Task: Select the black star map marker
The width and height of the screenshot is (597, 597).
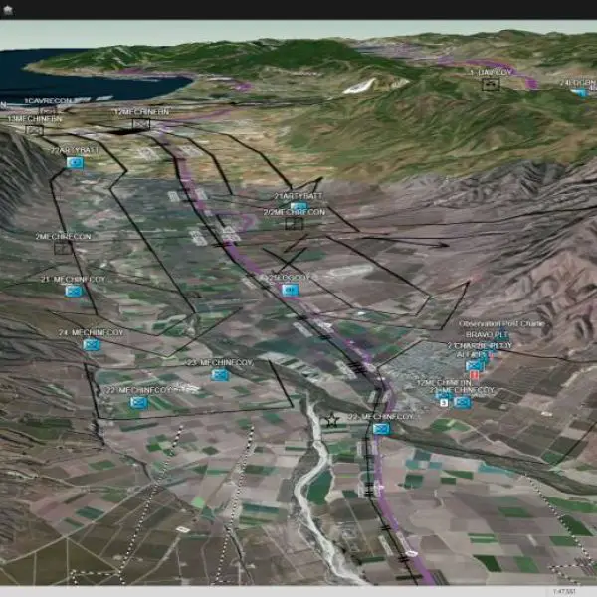Action: tap(332, 421)
